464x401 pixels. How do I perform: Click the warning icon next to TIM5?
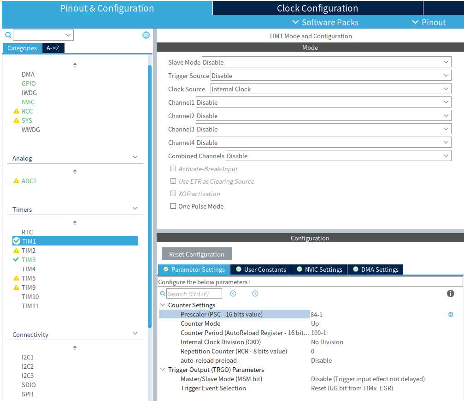[16, 278]
